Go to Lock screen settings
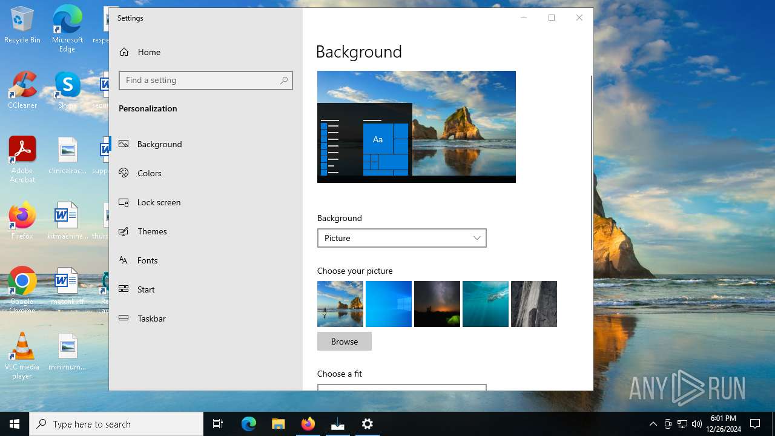775x436 pixels. tap(205, 202)
